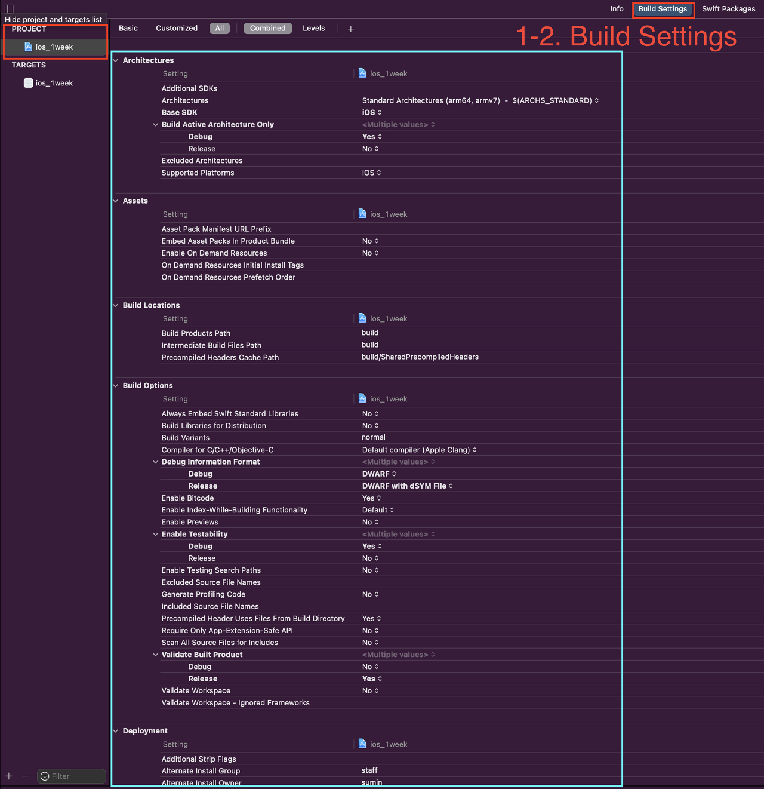Select Validate Workspace - Ignored Frameworks row
Image resolution: width=764 pixels, height=789 pixels.
pos(390,703)
